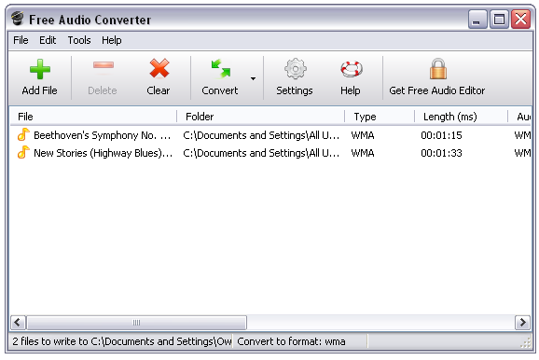Click status bar 'Convert to format: wma'

coord(291,341)
